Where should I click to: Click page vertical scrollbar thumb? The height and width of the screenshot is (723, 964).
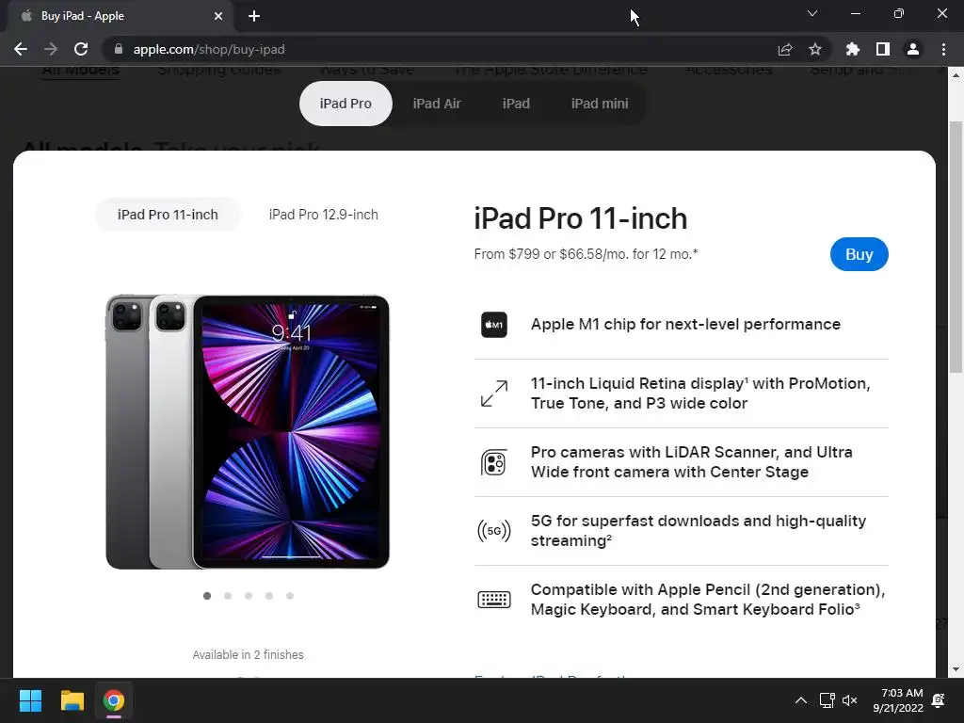[956, 246]
